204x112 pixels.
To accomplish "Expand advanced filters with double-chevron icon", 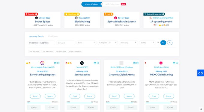I will pos(158,43).
